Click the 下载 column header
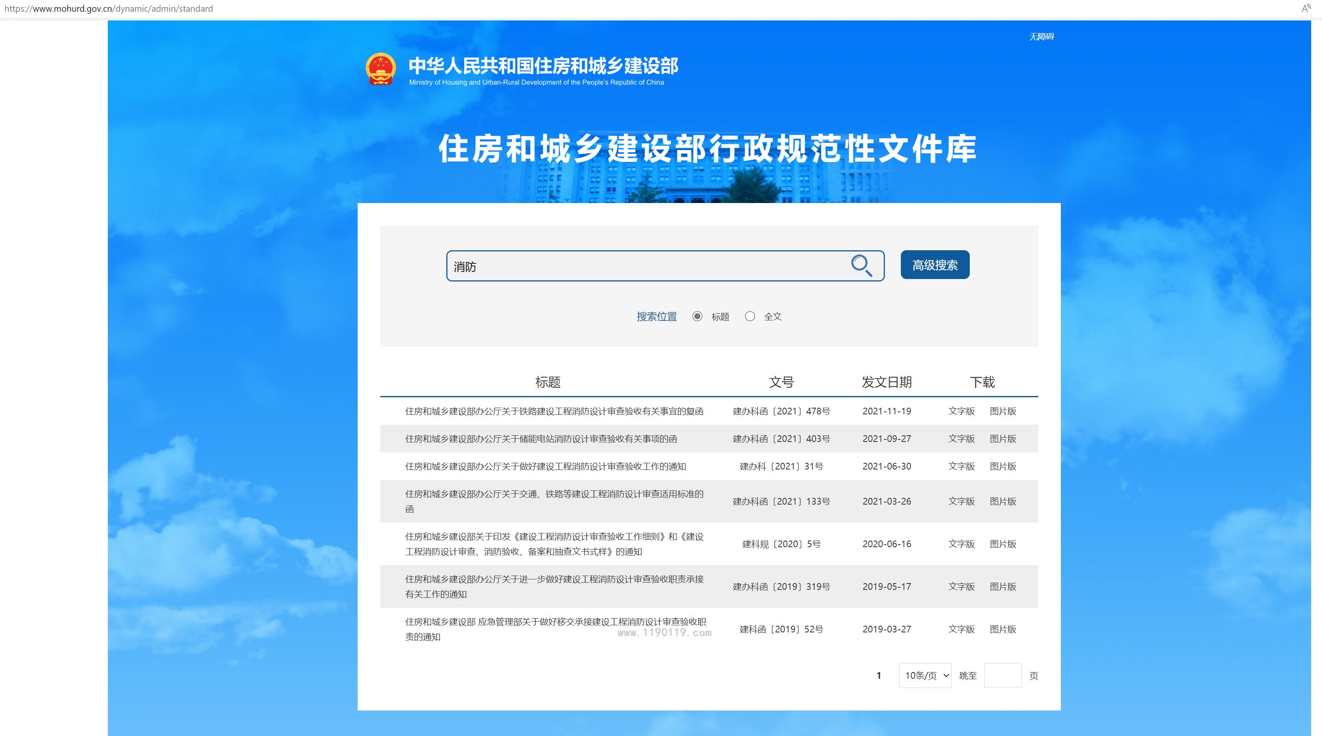 click(x=982, y=382)
